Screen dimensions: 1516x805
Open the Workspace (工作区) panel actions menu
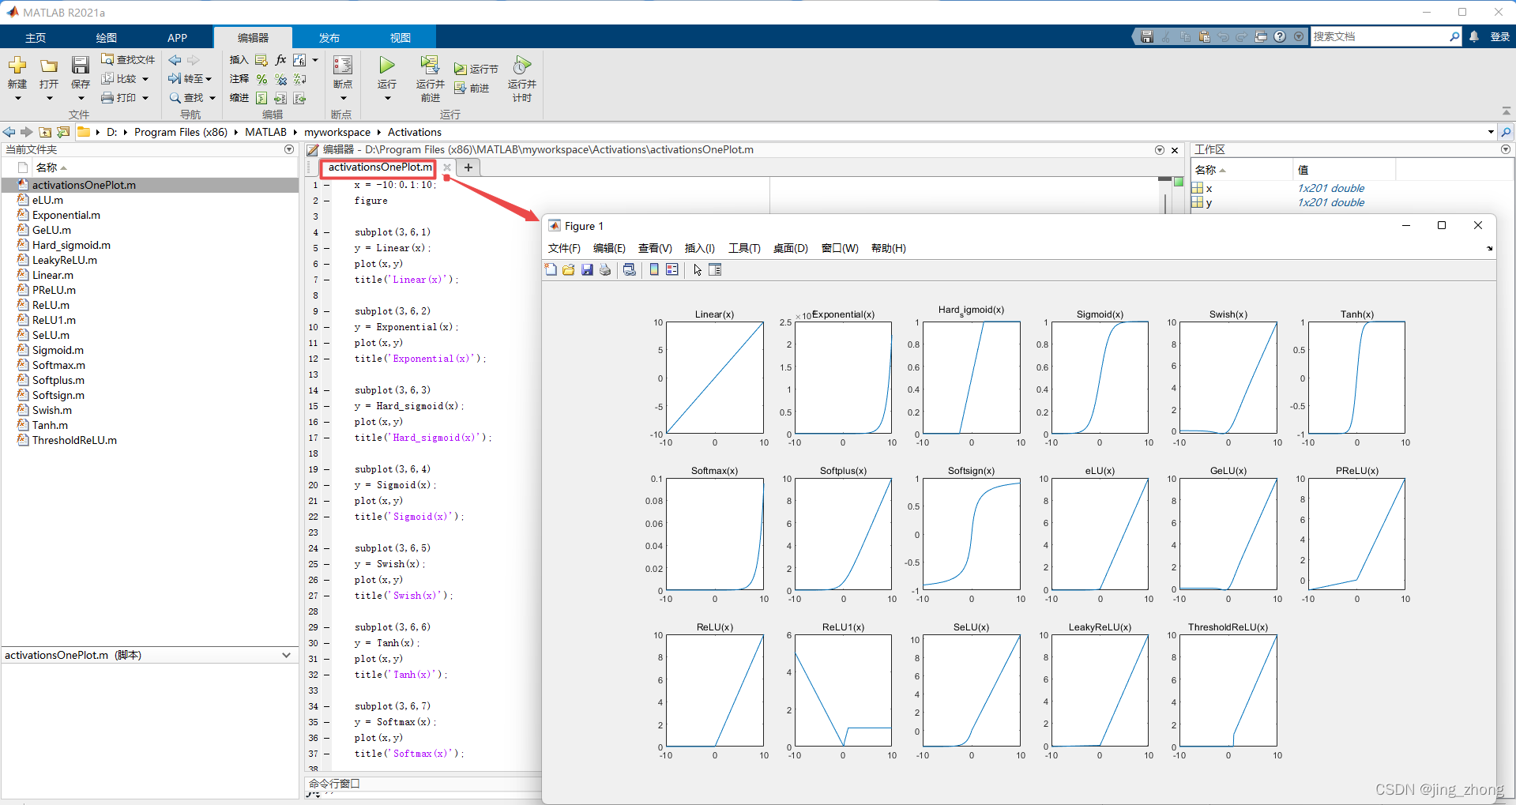point(1506,149)
